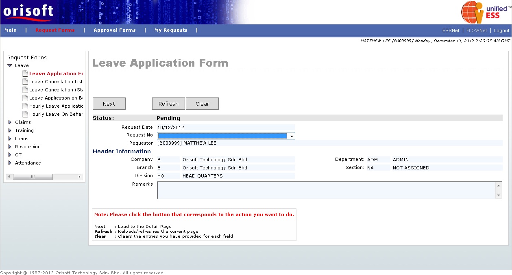Expand the OT tree node
Image resolution: width=512 pixels, height=275 pixels.
[x=10, y=155]
